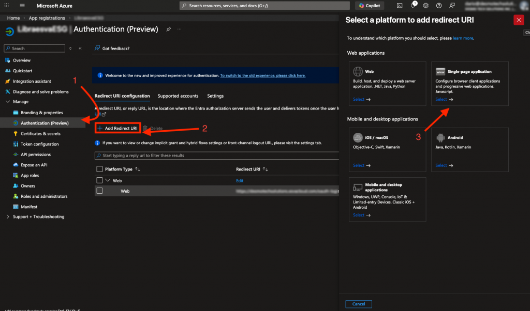
Task: Open the blade more options ellipsis
Action: pyautogui.click(x=179, y=29)
